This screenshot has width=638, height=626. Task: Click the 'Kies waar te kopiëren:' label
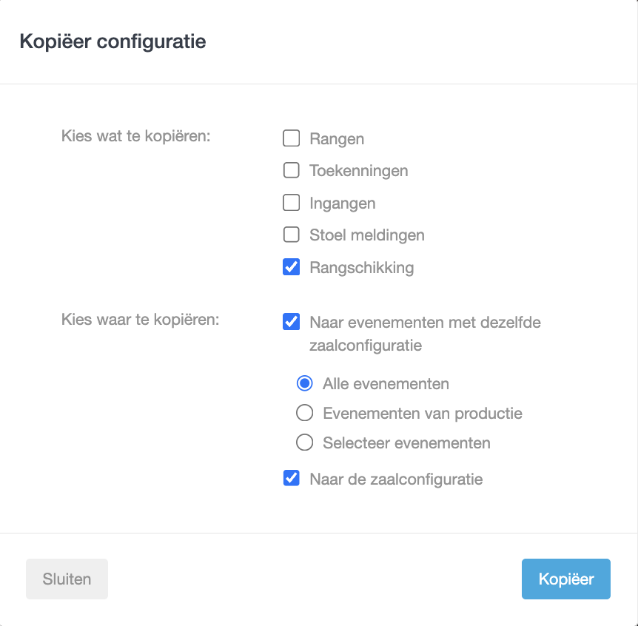(x=141, y=320)
